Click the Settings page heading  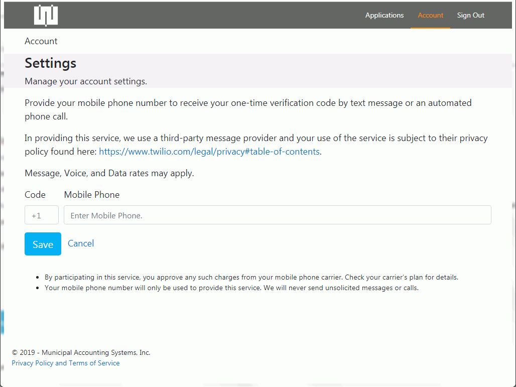(x=51, y=63)
